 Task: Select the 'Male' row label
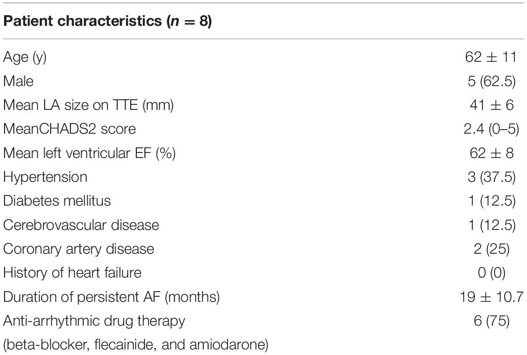(18, 81)
